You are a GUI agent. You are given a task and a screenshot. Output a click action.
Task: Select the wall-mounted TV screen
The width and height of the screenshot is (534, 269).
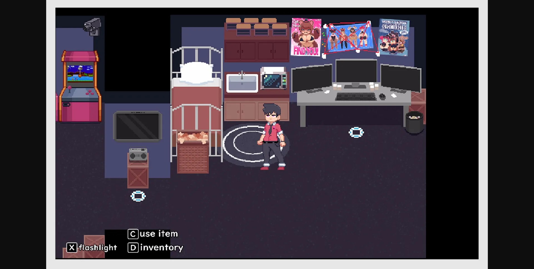coord(137,125)
